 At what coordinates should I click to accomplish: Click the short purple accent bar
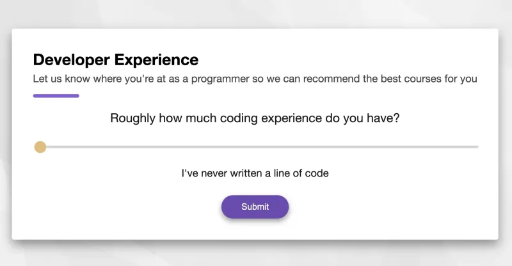(x=56, y=96)
